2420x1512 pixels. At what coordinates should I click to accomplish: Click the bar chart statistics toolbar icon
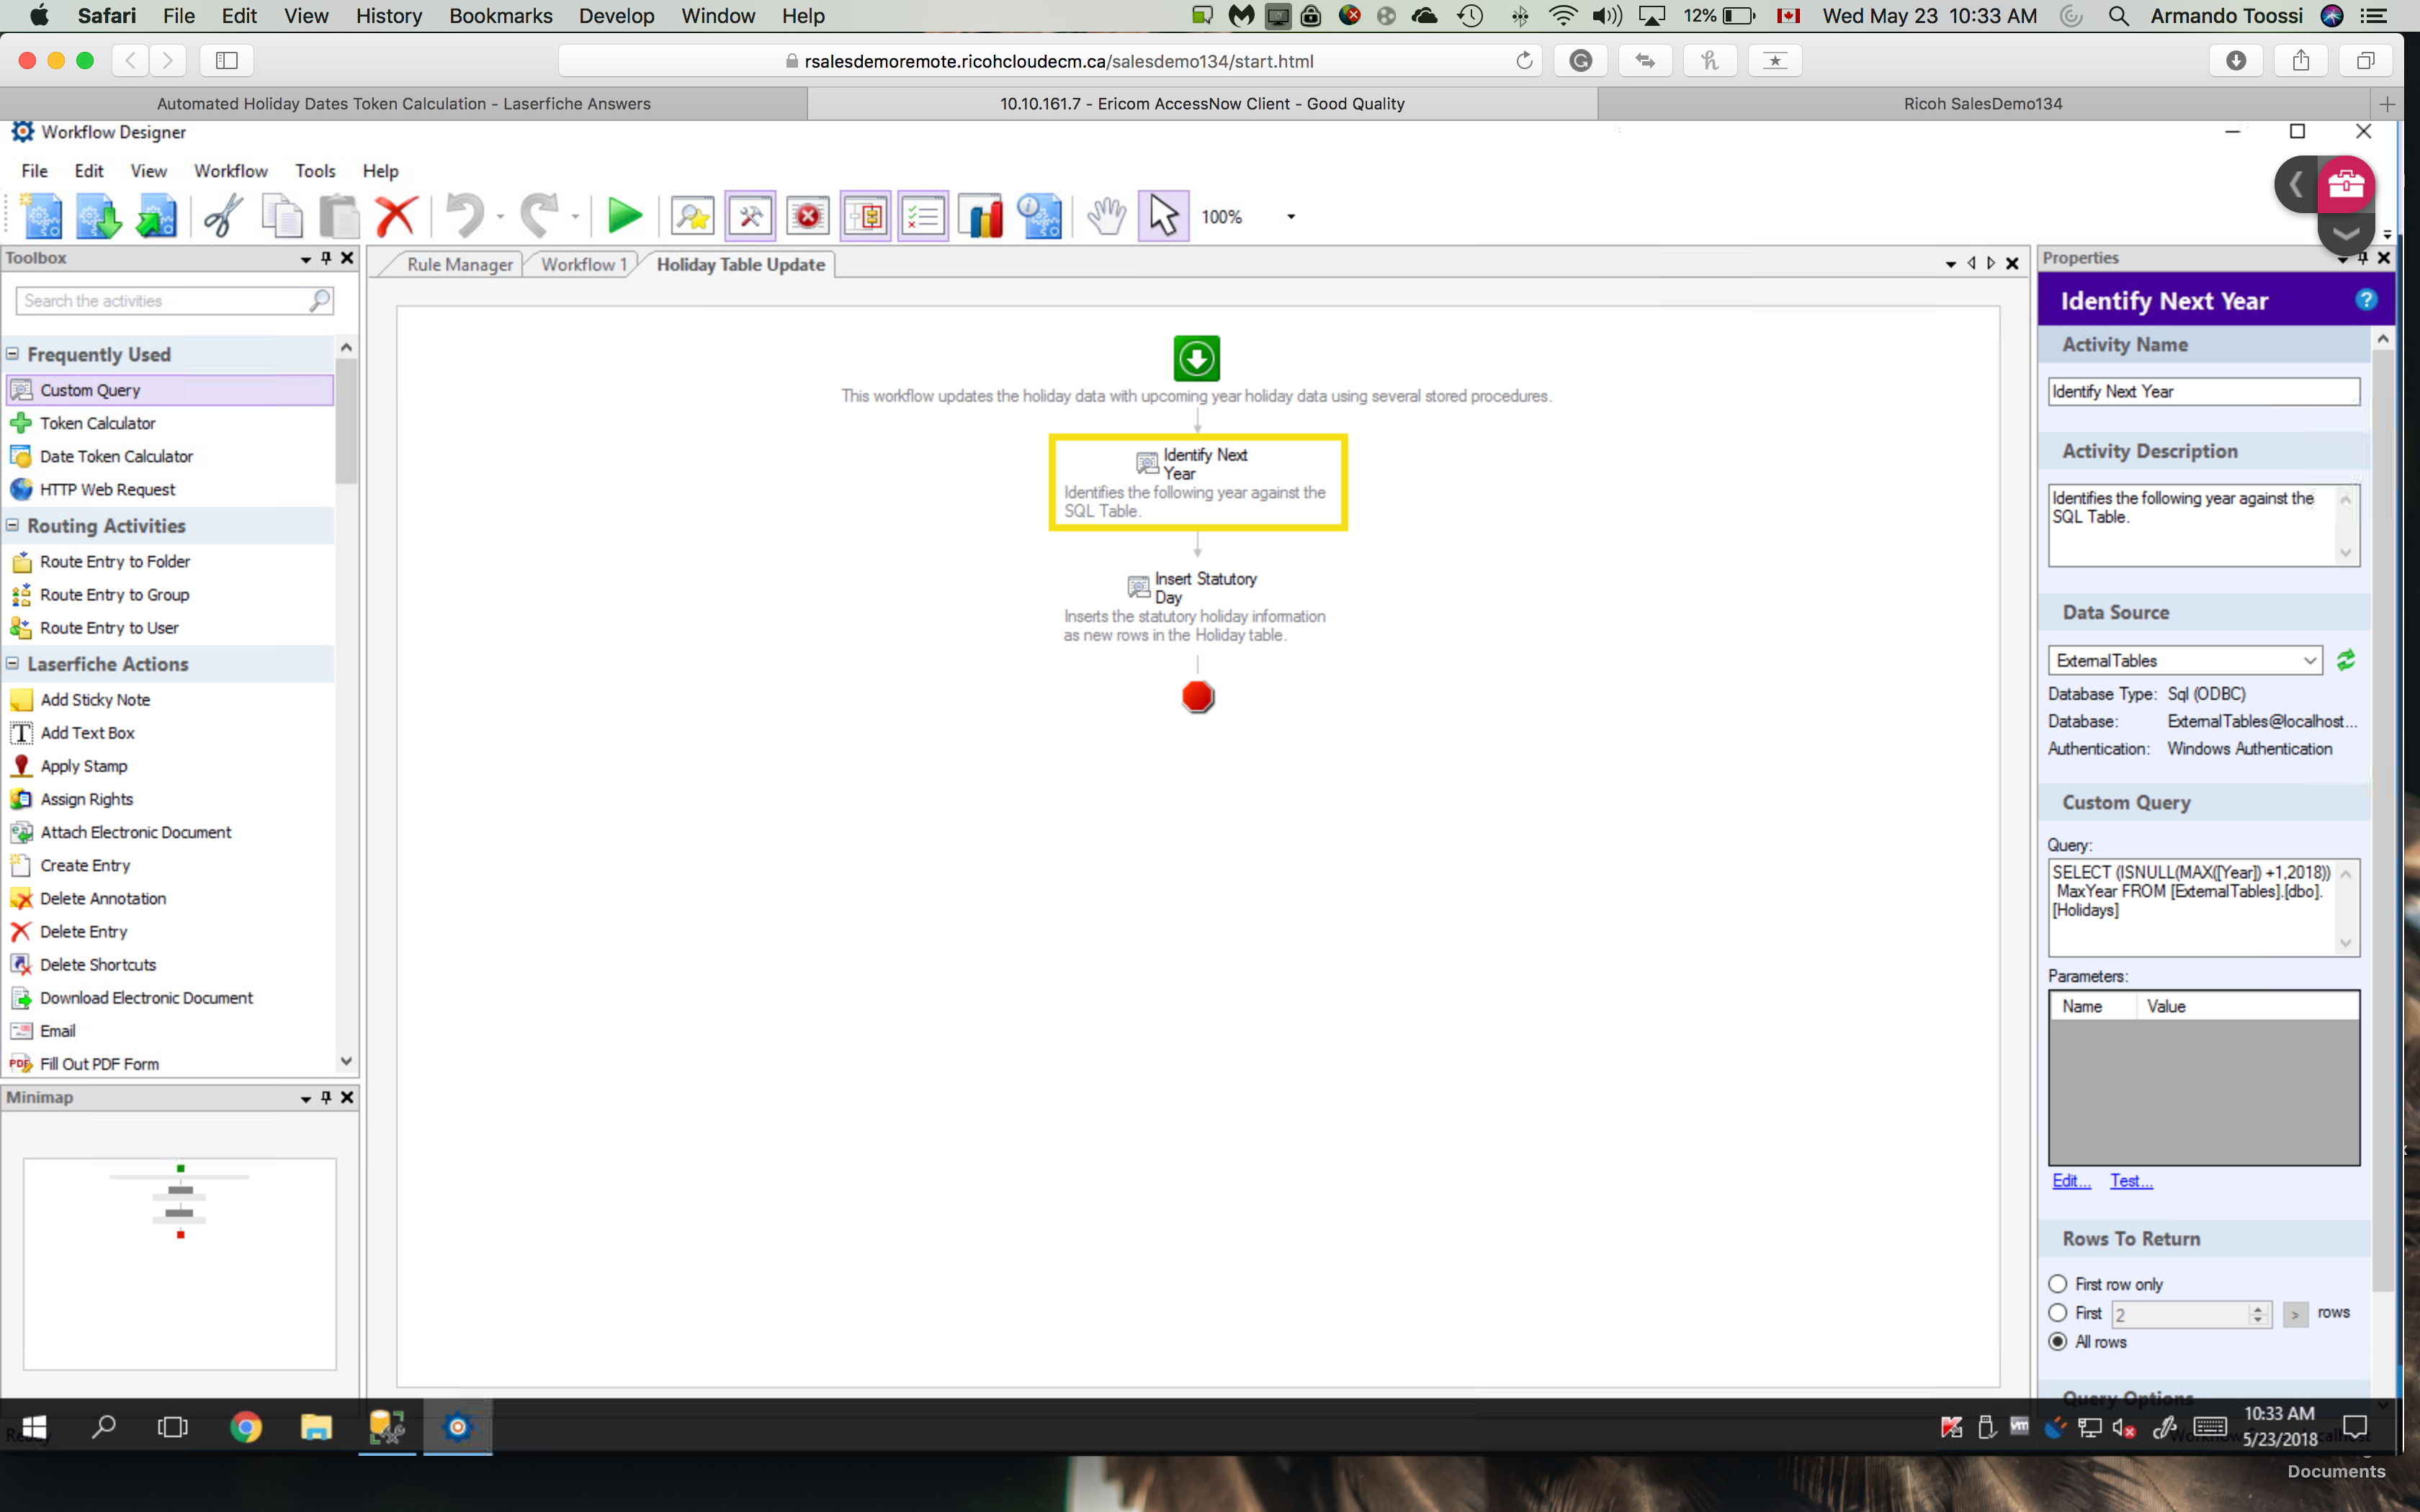click(x=980, y=216)
